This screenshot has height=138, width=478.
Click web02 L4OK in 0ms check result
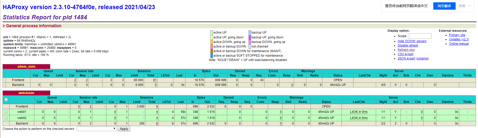[x=359, y=118]
